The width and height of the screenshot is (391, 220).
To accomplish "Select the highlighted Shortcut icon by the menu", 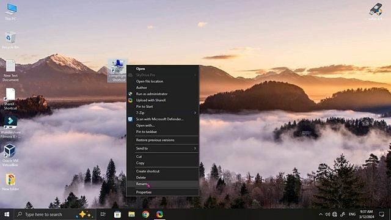I will click(117, 71).
